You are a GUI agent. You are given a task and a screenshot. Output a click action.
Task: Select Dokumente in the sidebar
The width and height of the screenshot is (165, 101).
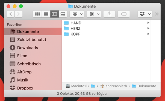coord(33,31)
